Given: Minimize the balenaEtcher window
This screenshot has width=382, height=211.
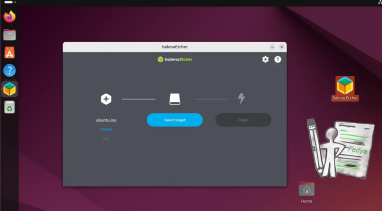Looking at the screenshot, I should tap(272, 47).
